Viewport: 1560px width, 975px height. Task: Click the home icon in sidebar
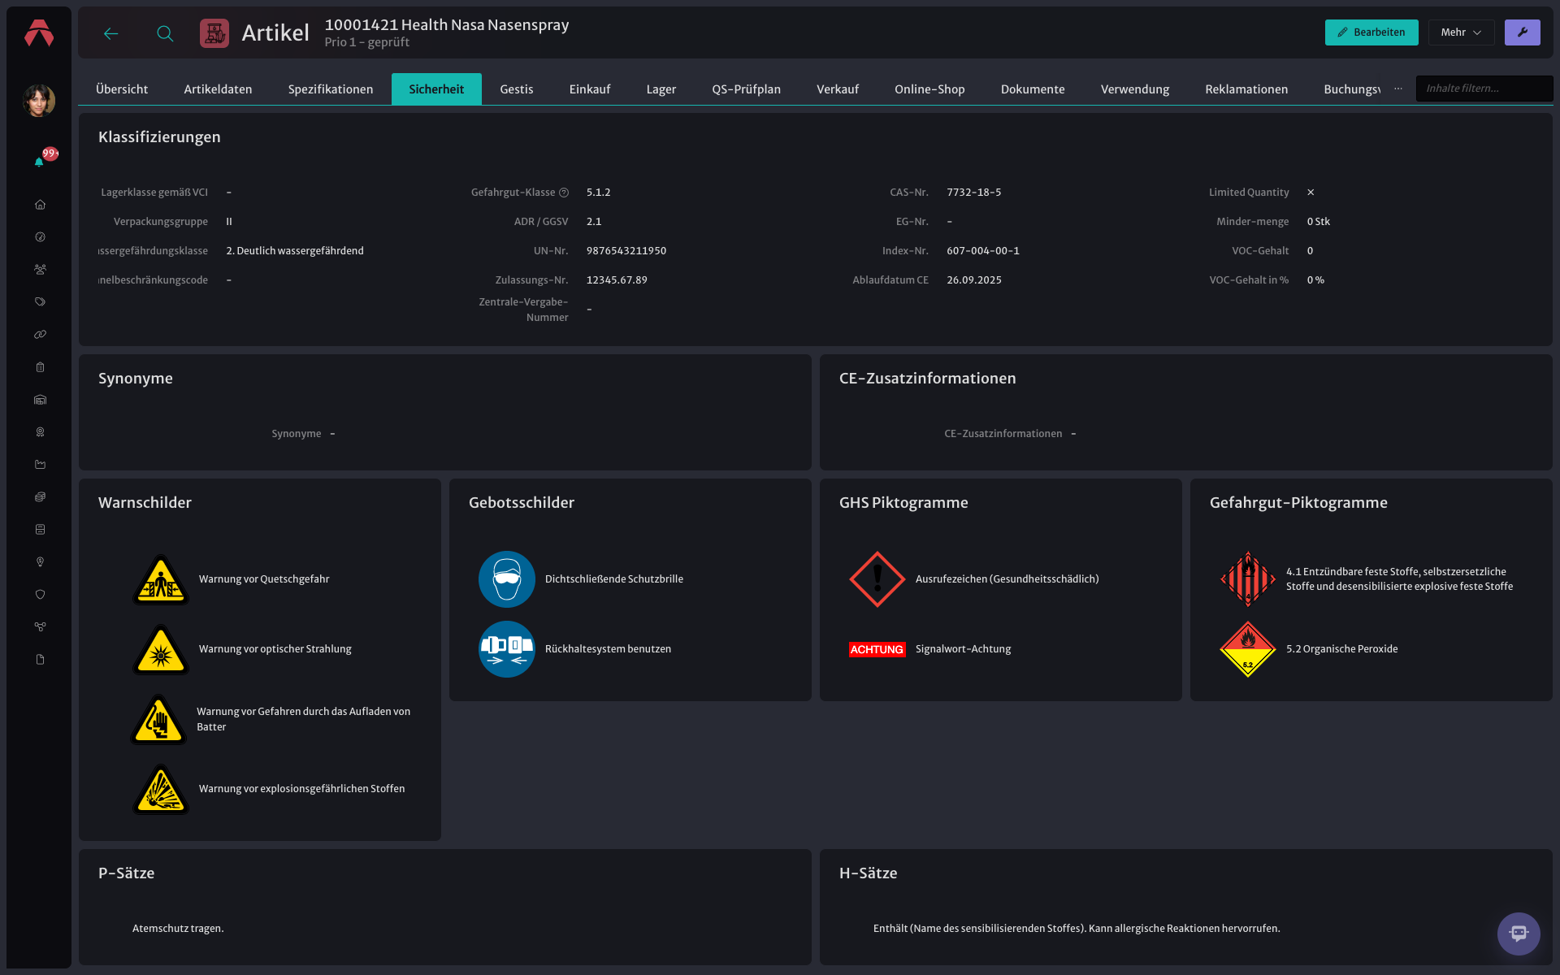(x=40, y=205)
